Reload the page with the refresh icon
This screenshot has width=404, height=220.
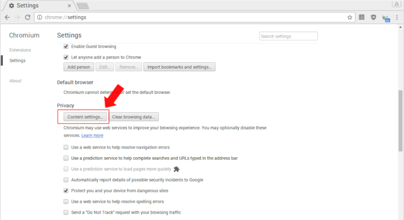pyautogui.click(x=27, y=17)
